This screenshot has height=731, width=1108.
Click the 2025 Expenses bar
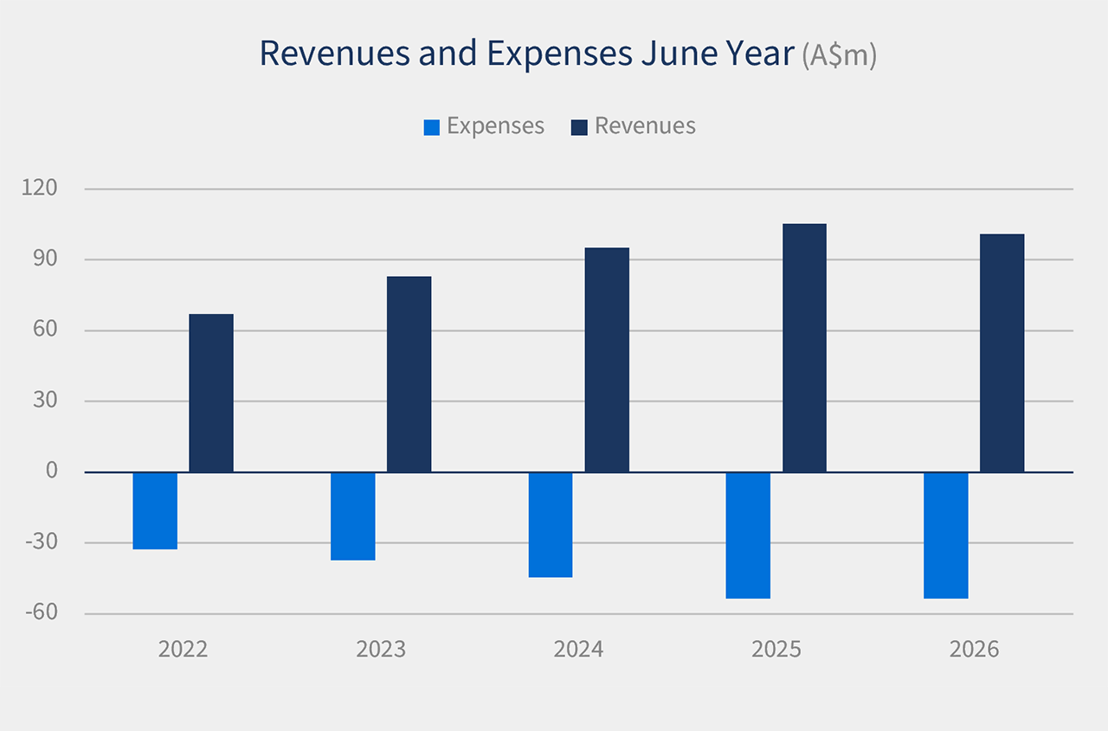pos(748,535)
